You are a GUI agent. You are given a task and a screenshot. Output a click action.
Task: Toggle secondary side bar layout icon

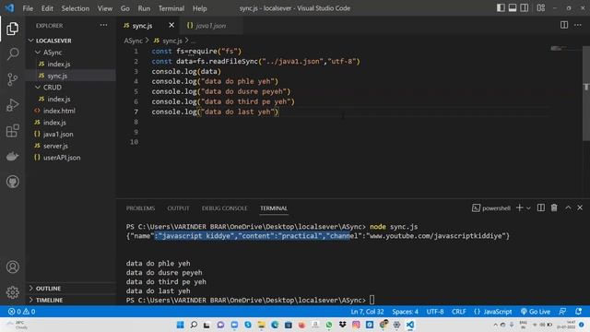click(x=524, y=8)
